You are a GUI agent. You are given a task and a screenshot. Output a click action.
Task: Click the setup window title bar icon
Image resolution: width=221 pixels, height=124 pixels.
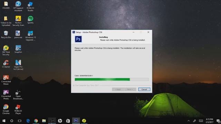coord(74,32)
